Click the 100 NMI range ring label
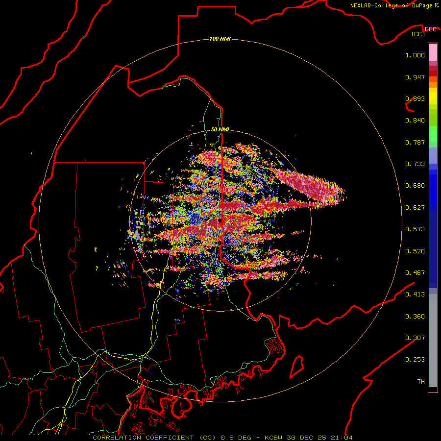This screenshot has height=441, width=441. coord(220,39)
